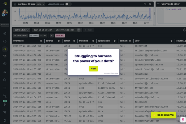Switch to Table view
The image size is (186, 124).
34,36
